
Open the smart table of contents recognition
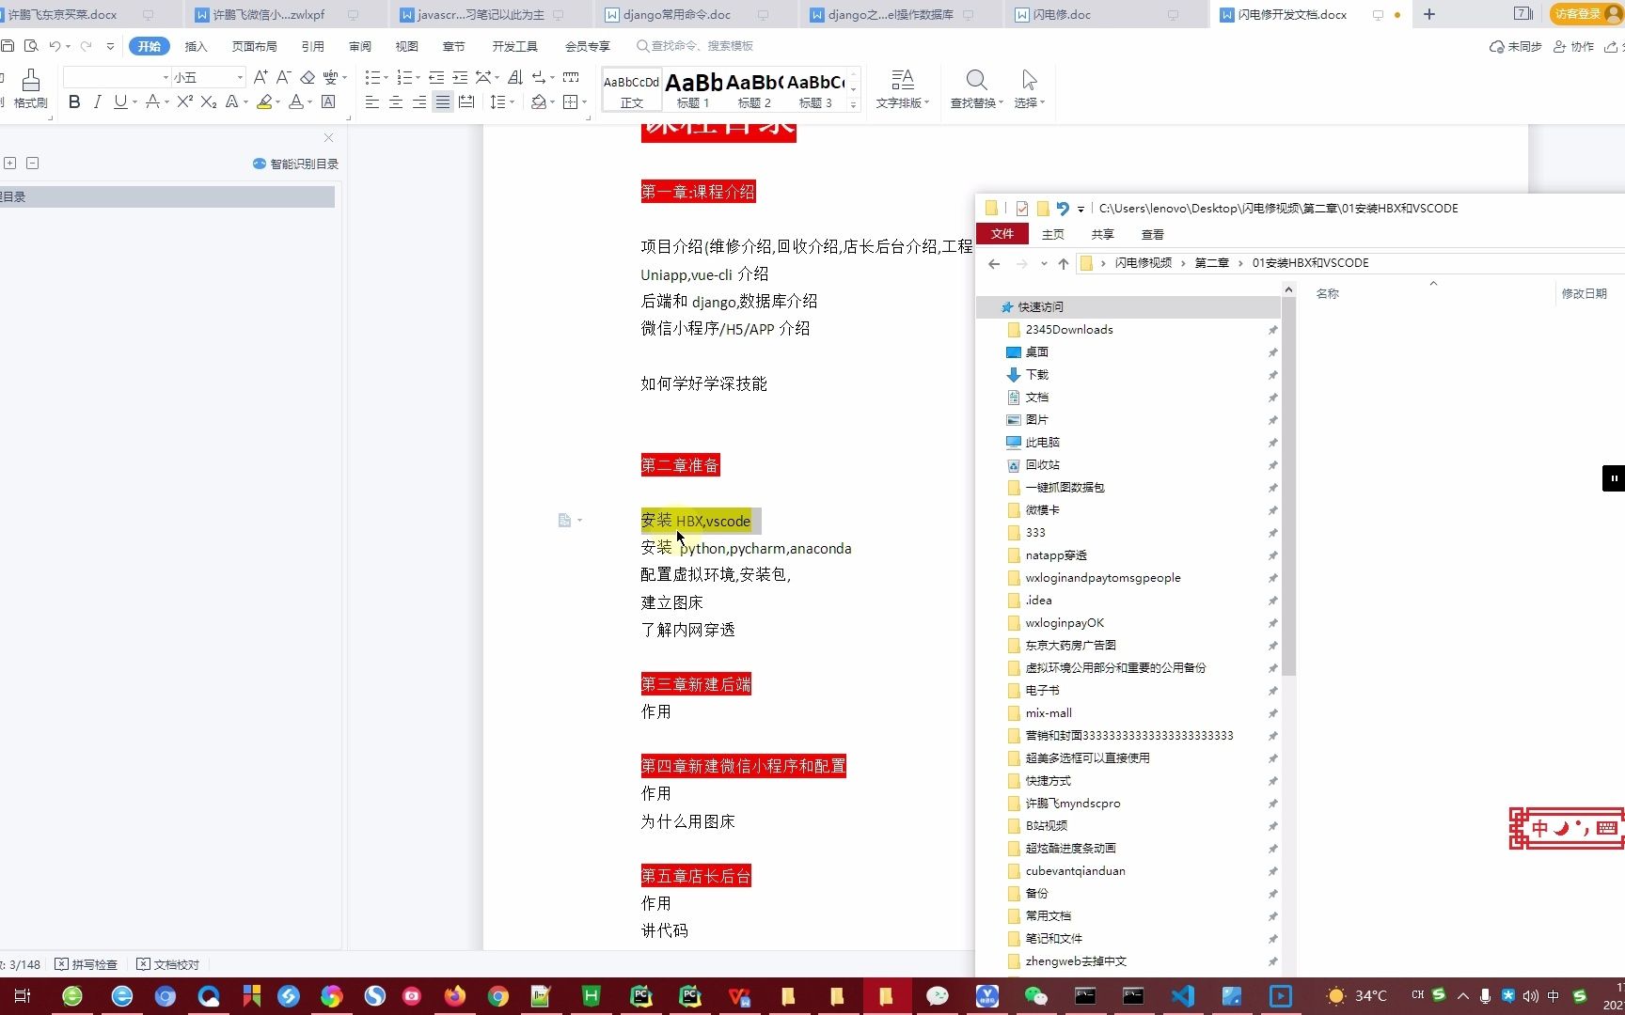click(x=296, y=163)
